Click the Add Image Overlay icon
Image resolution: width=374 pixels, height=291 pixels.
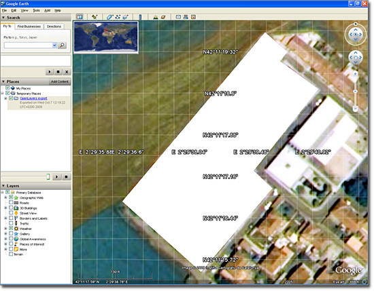(x=126, y=17)
